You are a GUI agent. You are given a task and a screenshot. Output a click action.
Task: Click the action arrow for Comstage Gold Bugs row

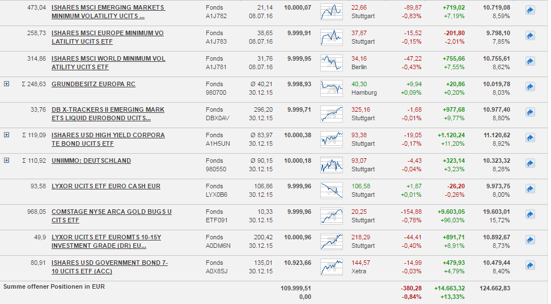pyautogui.click(x=530, y=215)
